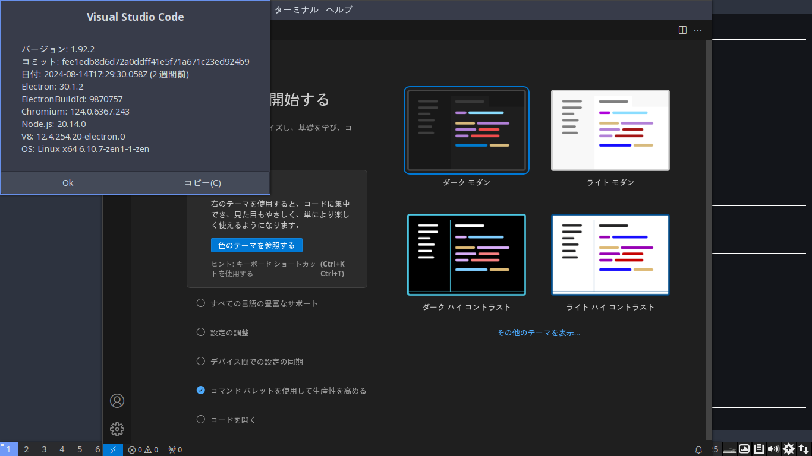
Task: Expand the コードを開く step
Action: tap(233, 420)
